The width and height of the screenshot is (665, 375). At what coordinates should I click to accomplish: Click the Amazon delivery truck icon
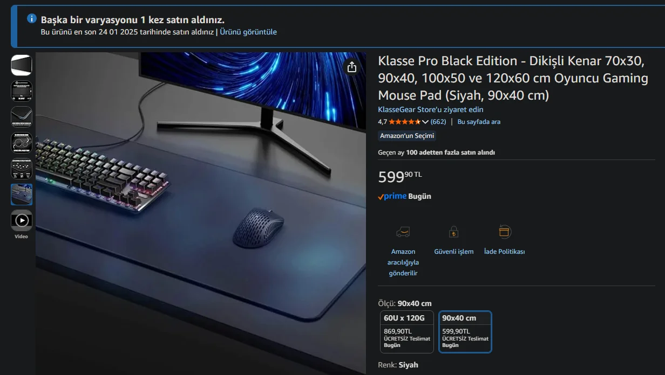coord(403,232)
